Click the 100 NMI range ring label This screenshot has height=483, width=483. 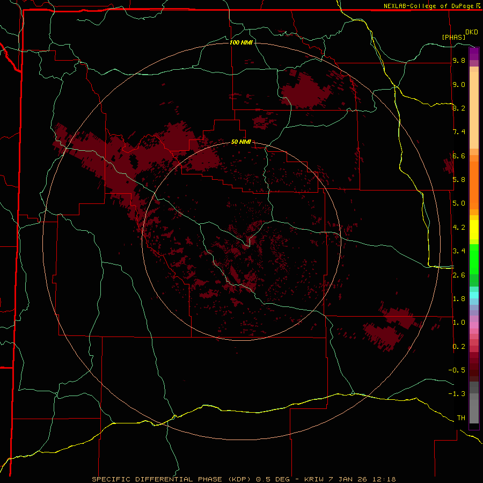(x=241, y=42)
